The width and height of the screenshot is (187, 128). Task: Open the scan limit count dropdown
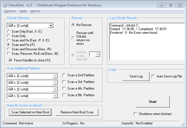[97, 54]
